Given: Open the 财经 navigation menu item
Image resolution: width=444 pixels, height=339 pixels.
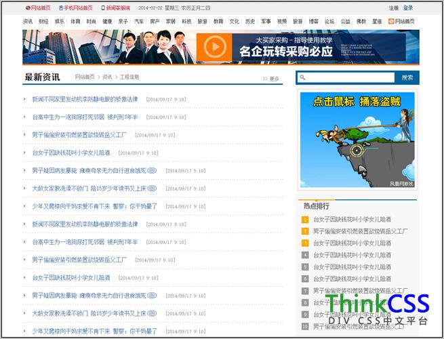Looking at the screenshot, I should [43, 21].
